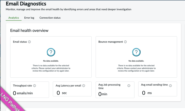Switch to the Analytics tab
The image size is (185, 111).
(x=13, y=18)
